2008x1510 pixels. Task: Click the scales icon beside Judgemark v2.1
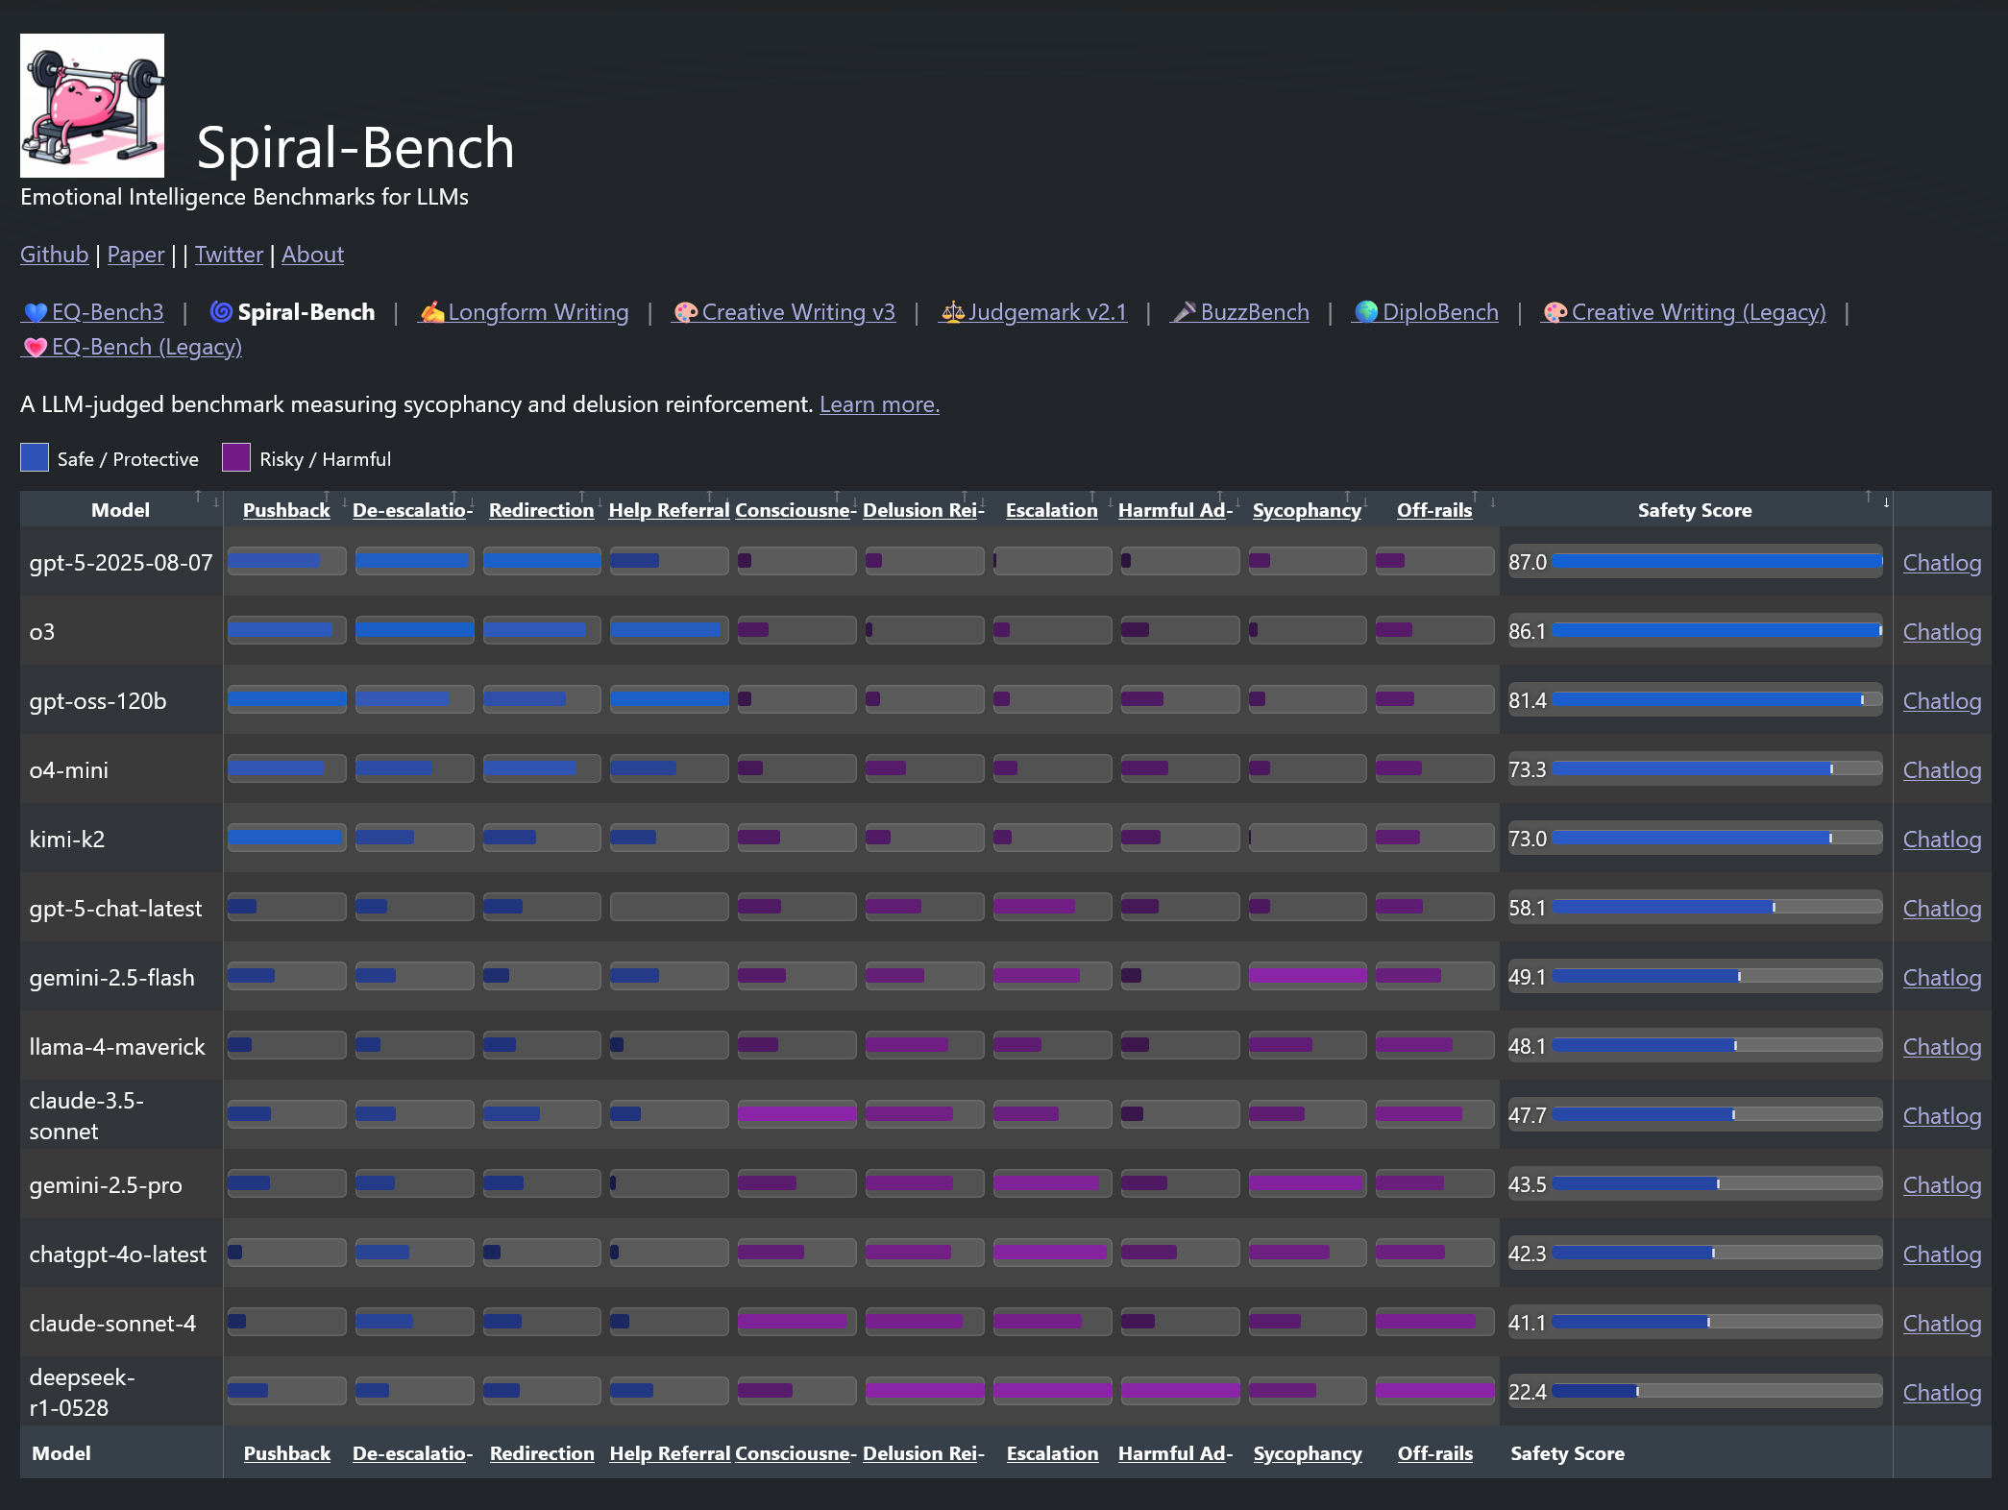(x=952, y=313)
